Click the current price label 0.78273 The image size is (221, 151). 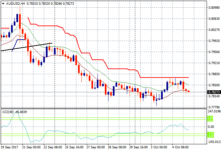click(x=214, y=92)
